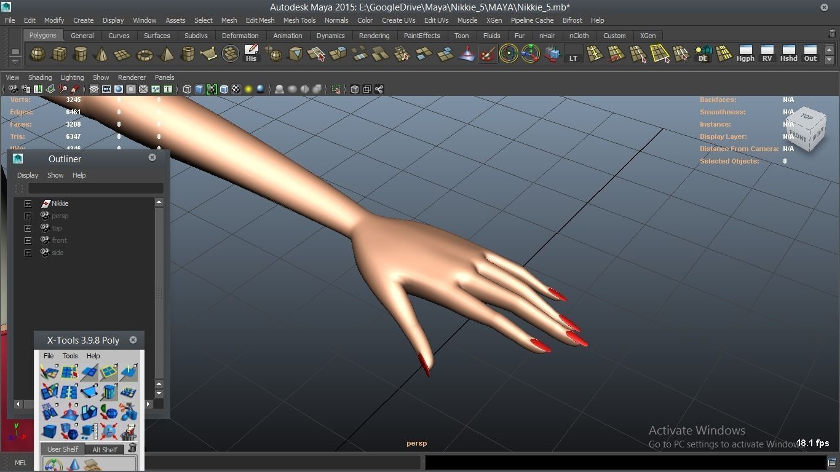Viewport: 840px width, 472px height.
Task: Click the view cube TOP face
Action: 807,117
